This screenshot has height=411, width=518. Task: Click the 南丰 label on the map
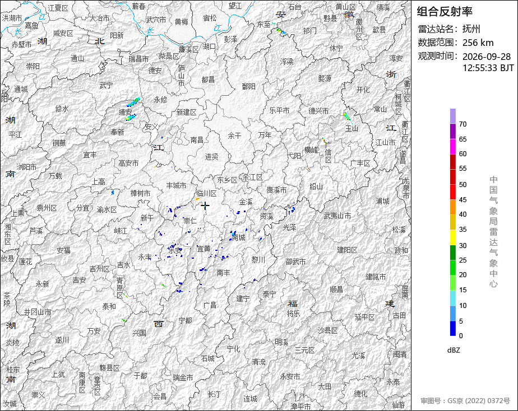pos(224,273)
